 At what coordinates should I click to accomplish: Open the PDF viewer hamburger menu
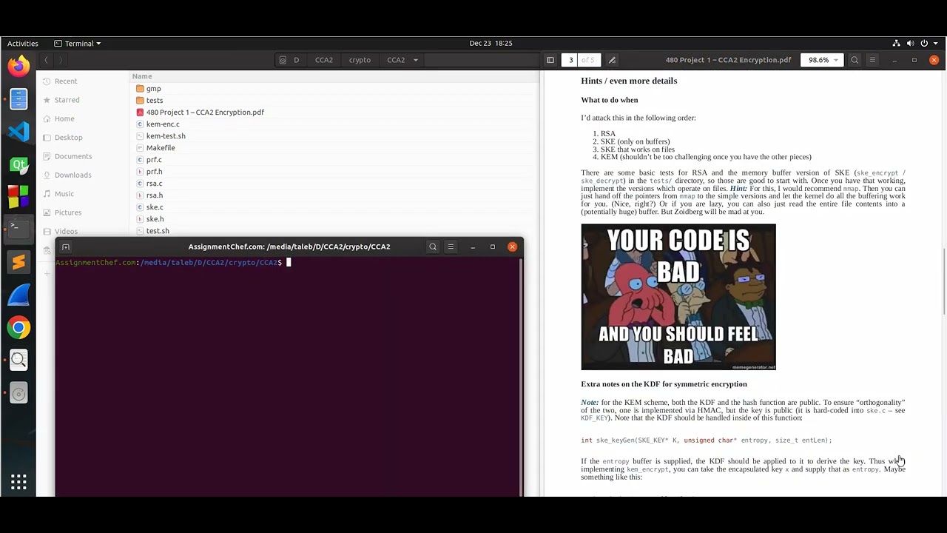click(x=872, y=60)
